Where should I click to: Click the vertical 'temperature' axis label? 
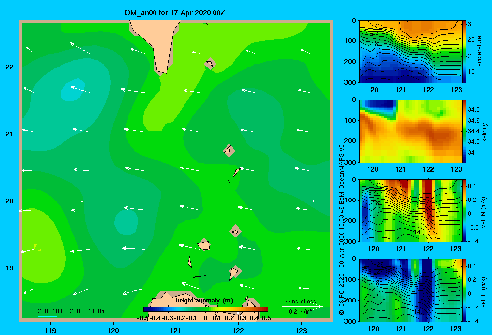(479, 52)
